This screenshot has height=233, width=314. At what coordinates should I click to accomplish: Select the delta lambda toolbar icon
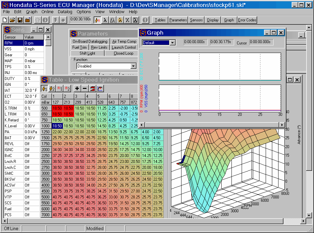click(x=112, y=20)
